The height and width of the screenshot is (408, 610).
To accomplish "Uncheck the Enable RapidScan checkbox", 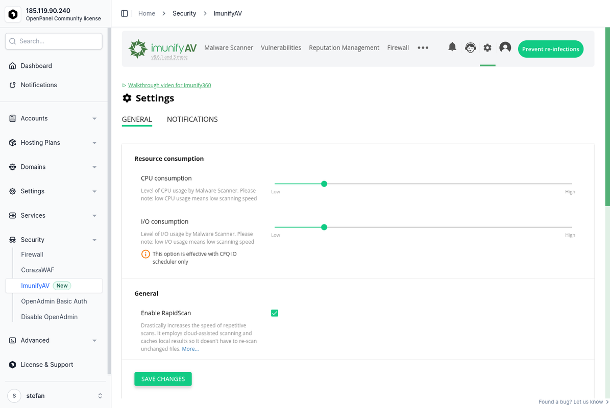I will (275, 313).
